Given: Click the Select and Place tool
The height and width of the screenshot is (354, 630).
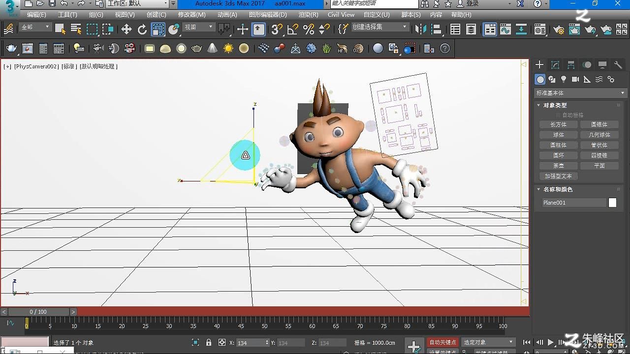Looking at the screenshot, I should click(174, 29).
